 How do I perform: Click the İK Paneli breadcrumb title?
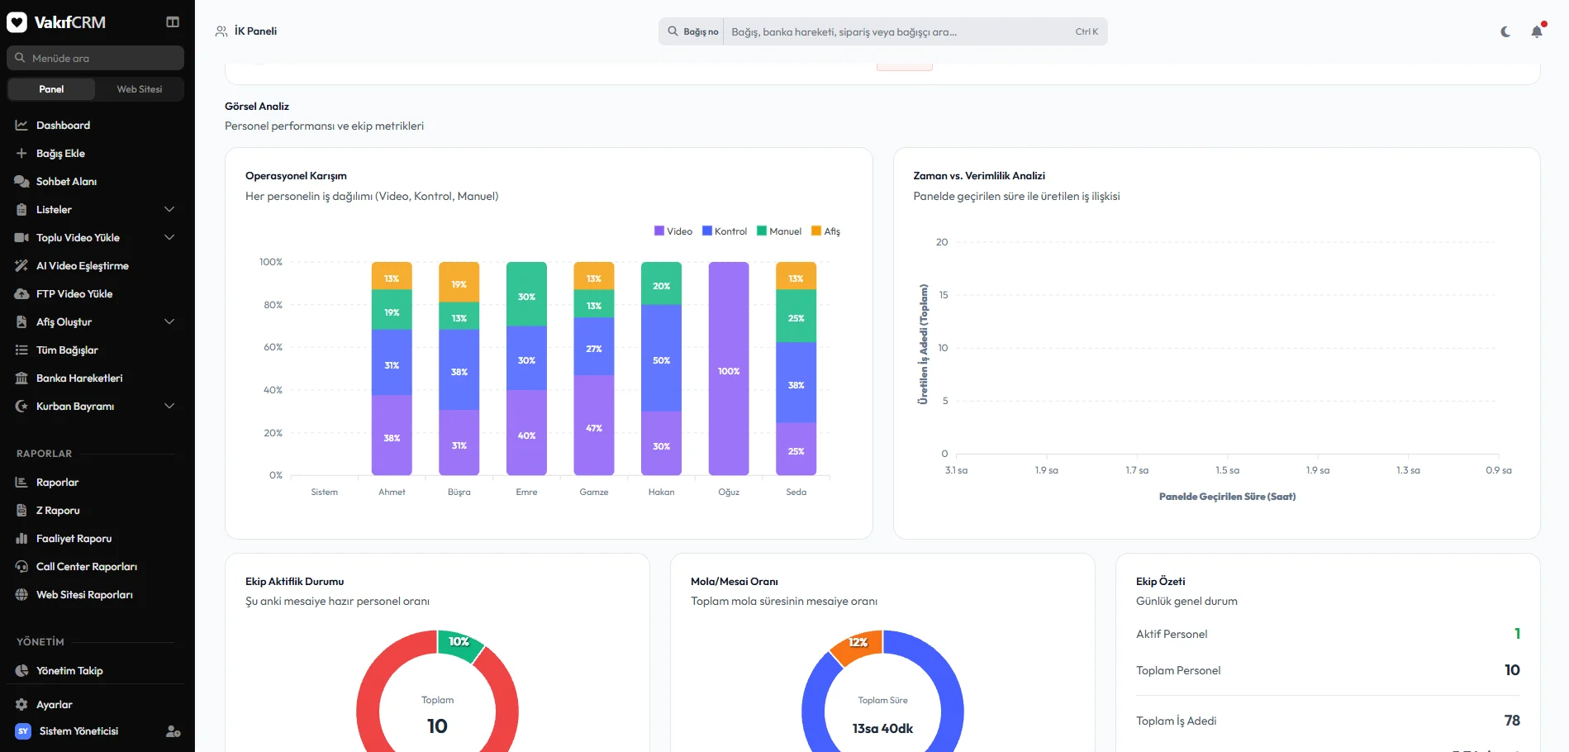[255, 31]
